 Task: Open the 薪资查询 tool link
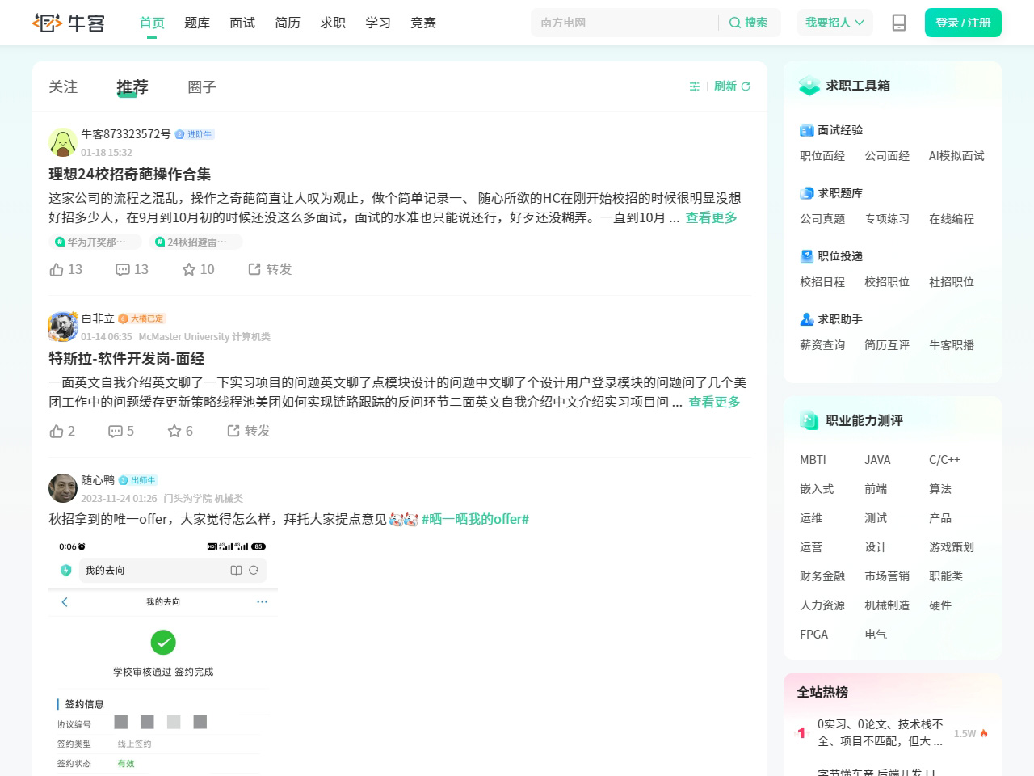(822, 345)
